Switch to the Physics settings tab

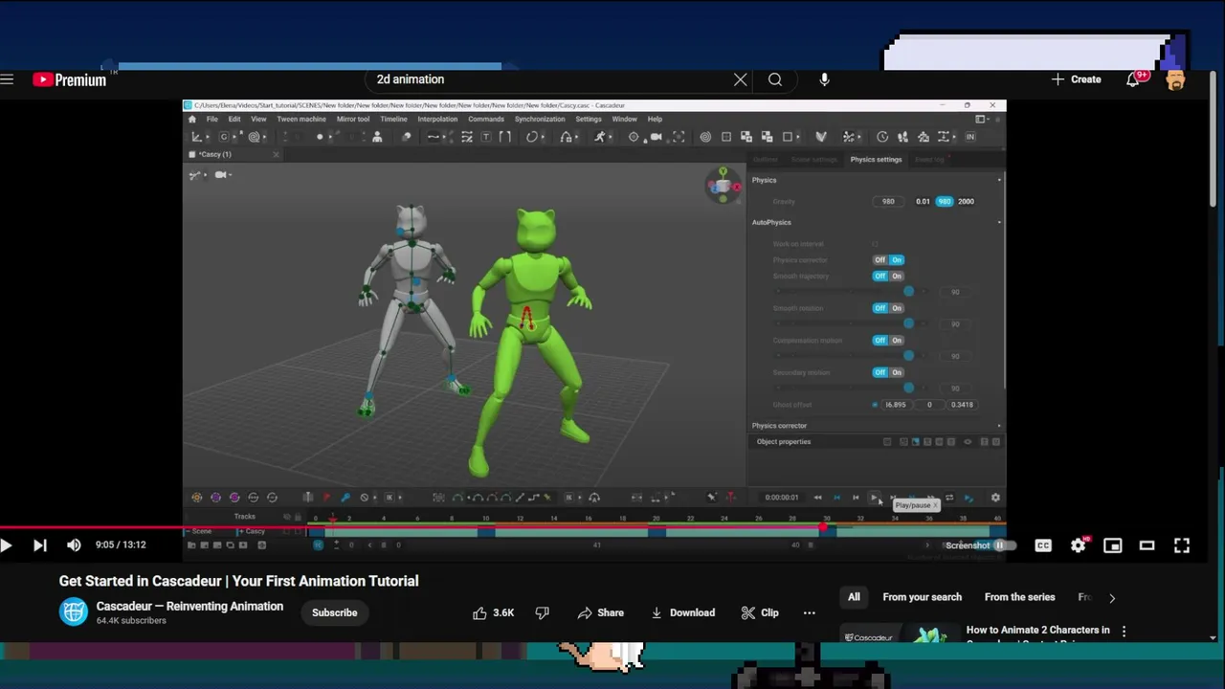pos(876,160)
